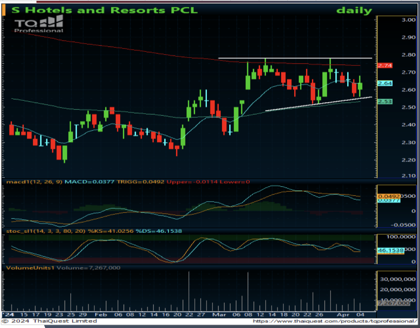This screenshot has width=420, height=328.
Task: Click the 'stoc_sl1(14, 3, 3, 80, 20)' indicator name
Action: 46,231
